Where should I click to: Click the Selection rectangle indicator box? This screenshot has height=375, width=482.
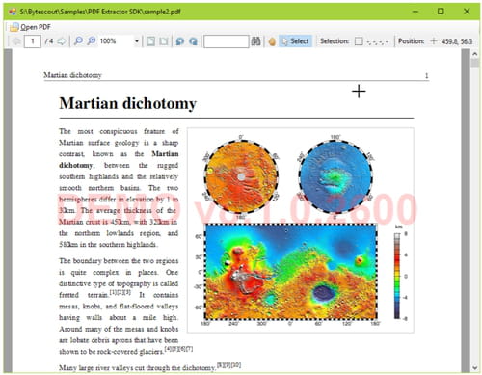359,41
